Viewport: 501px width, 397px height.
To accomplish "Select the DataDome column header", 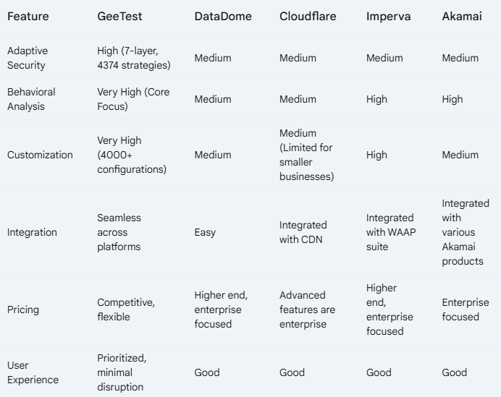I will (x=223, y=17).
